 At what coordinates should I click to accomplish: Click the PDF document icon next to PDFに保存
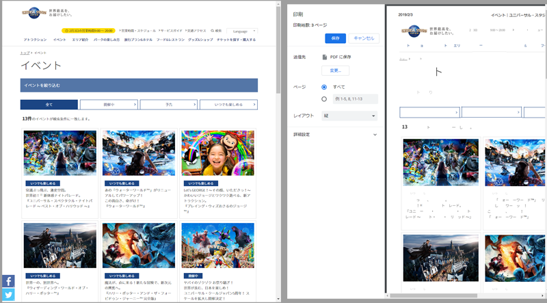324,57
